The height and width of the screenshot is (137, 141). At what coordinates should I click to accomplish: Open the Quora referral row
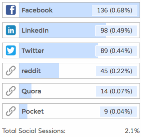[71, 91]
